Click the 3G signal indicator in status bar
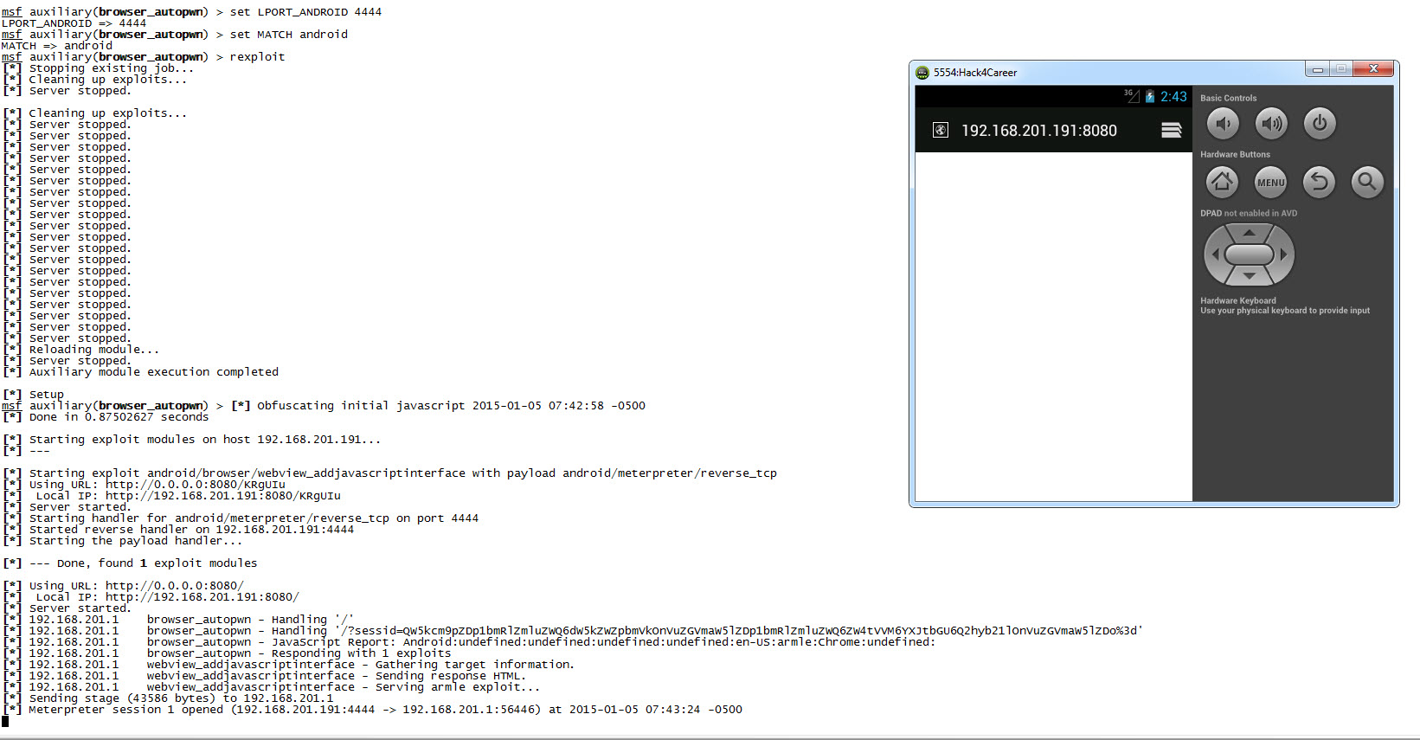This screenshot has width=1420, height=740. pyautogui.click(x=1132, y=96)
